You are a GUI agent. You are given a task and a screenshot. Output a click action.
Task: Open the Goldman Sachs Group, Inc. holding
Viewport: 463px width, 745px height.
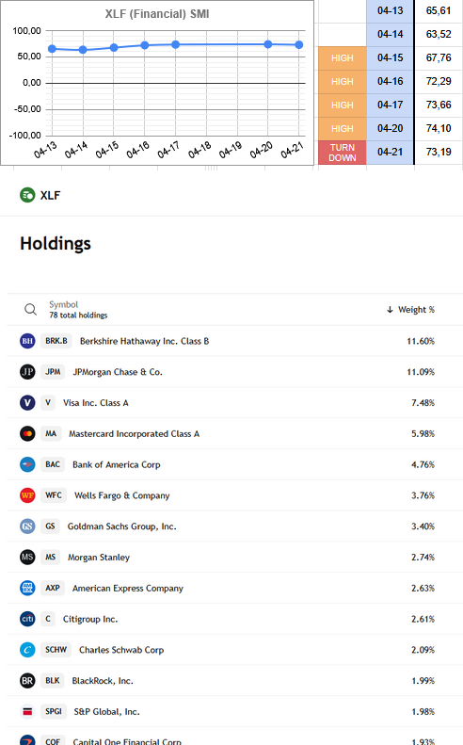pyautogui.click(x=121, y=526)
